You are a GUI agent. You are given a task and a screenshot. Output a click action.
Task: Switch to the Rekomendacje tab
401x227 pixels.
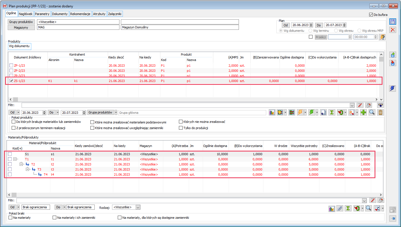[80, 14]
